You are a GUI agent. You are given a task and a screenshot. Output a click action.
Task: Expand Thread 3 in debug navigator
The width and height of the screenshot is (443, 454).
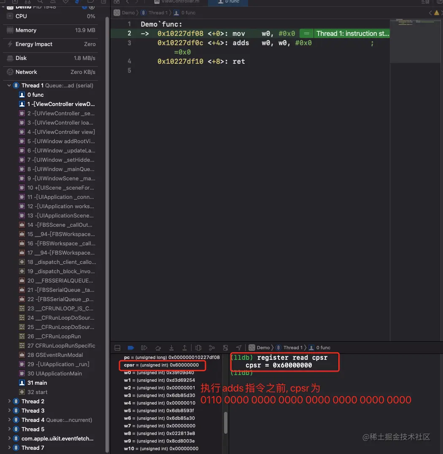click(x=9, y=411)
